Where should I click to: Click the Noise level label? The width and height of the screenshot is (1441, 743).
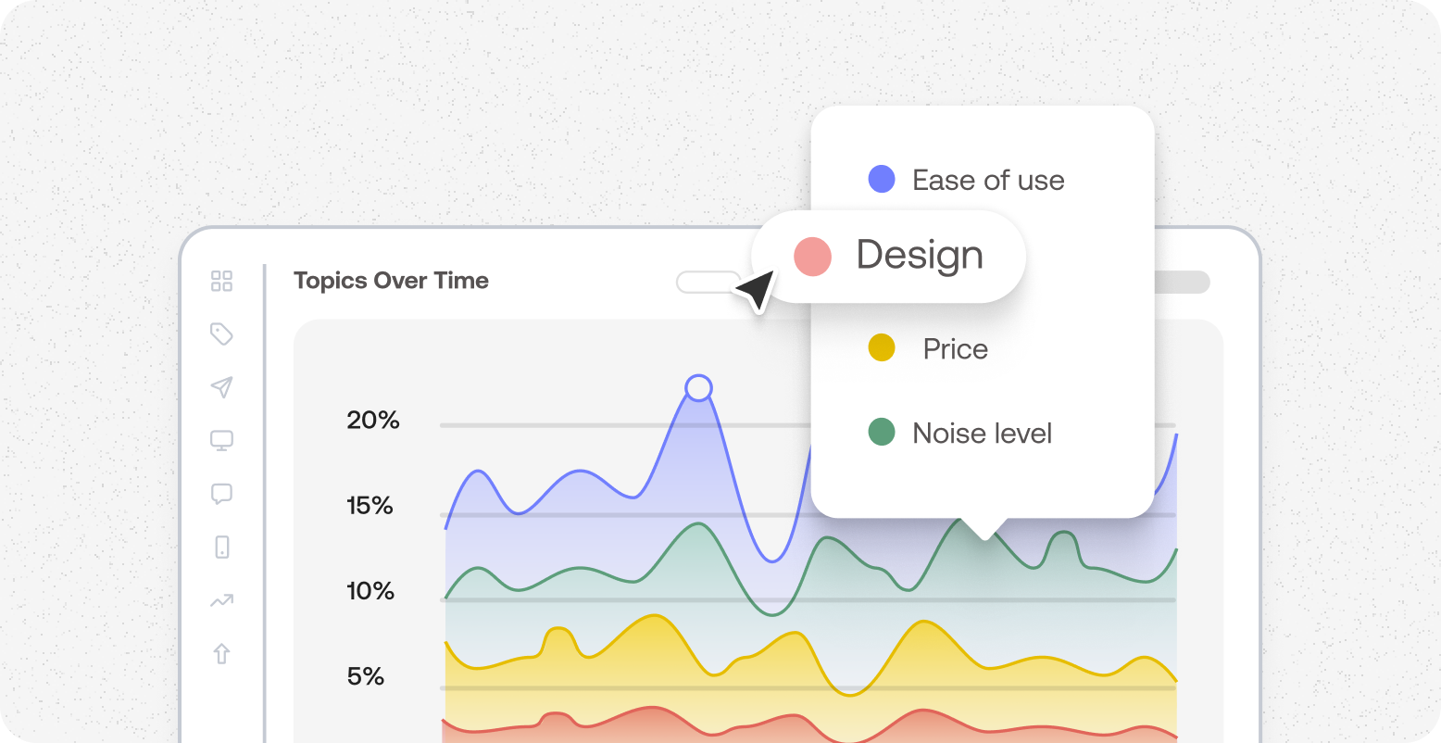click(x=981, y=433)
